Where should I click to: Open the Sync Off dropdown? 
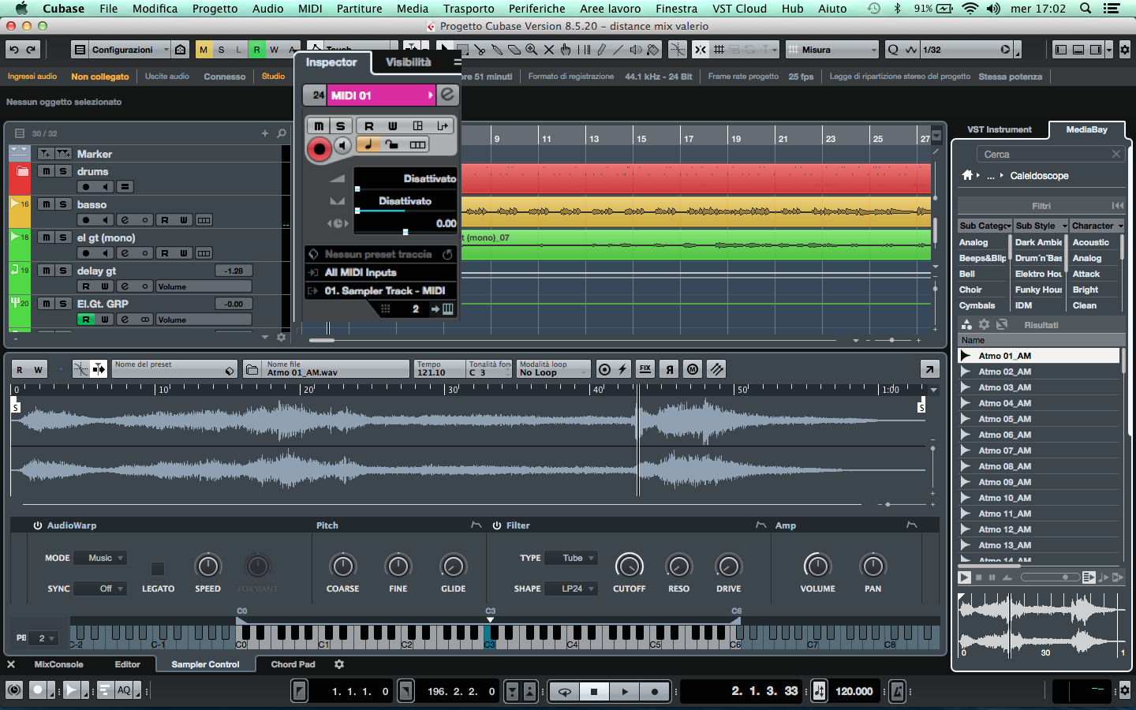[x=100, y=589]
